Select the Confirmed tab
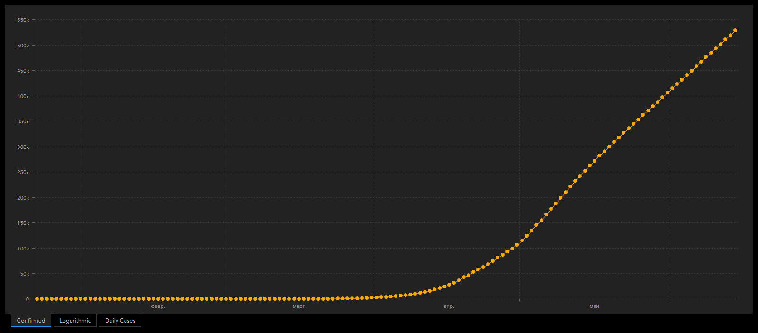Screen dimensions: 758x333 31,321
